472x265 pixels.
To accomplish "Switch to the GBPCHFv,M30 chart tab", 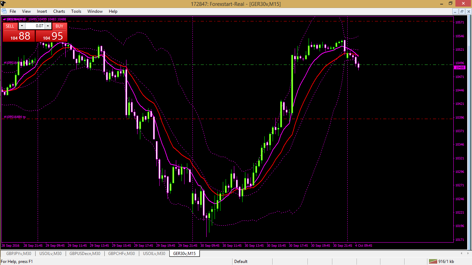I will click(121, 254).
